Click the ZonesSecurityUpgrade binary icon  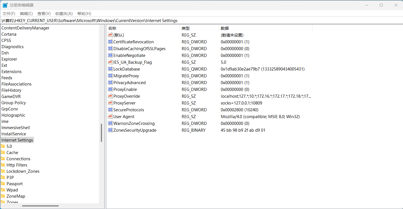110,130
